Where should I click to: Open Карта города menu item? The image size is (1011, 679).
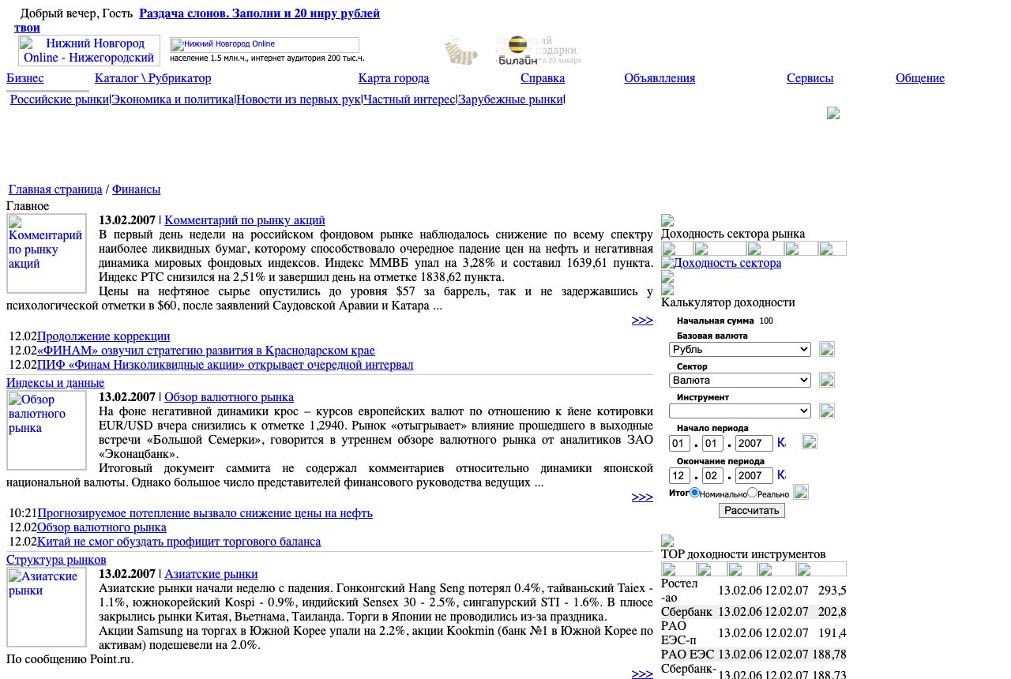point(393,78)
